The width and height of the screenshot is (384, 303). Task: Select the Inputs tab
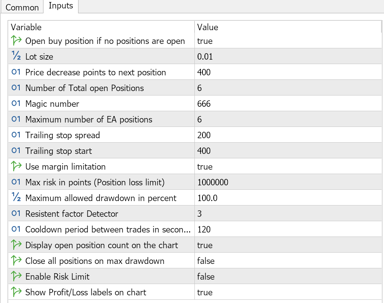tap(61, 6)
